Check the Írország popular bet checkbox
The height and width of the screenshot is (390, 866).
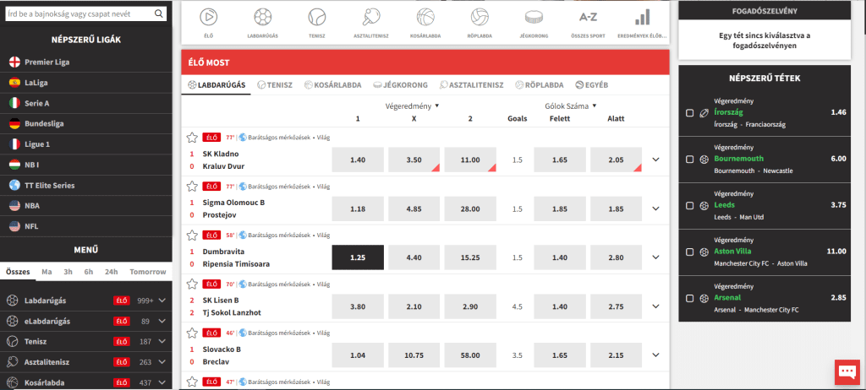click(690, 112)
